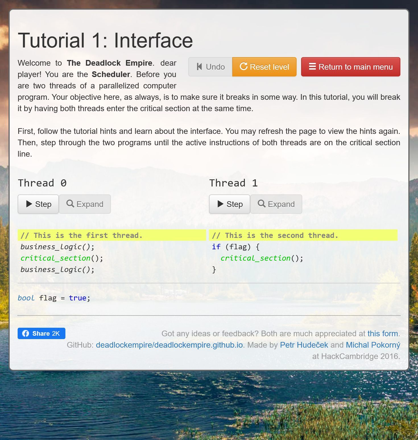Screen dimensions: 418x440
Task: Step Thread 1 forward
Action: [229, 204]
